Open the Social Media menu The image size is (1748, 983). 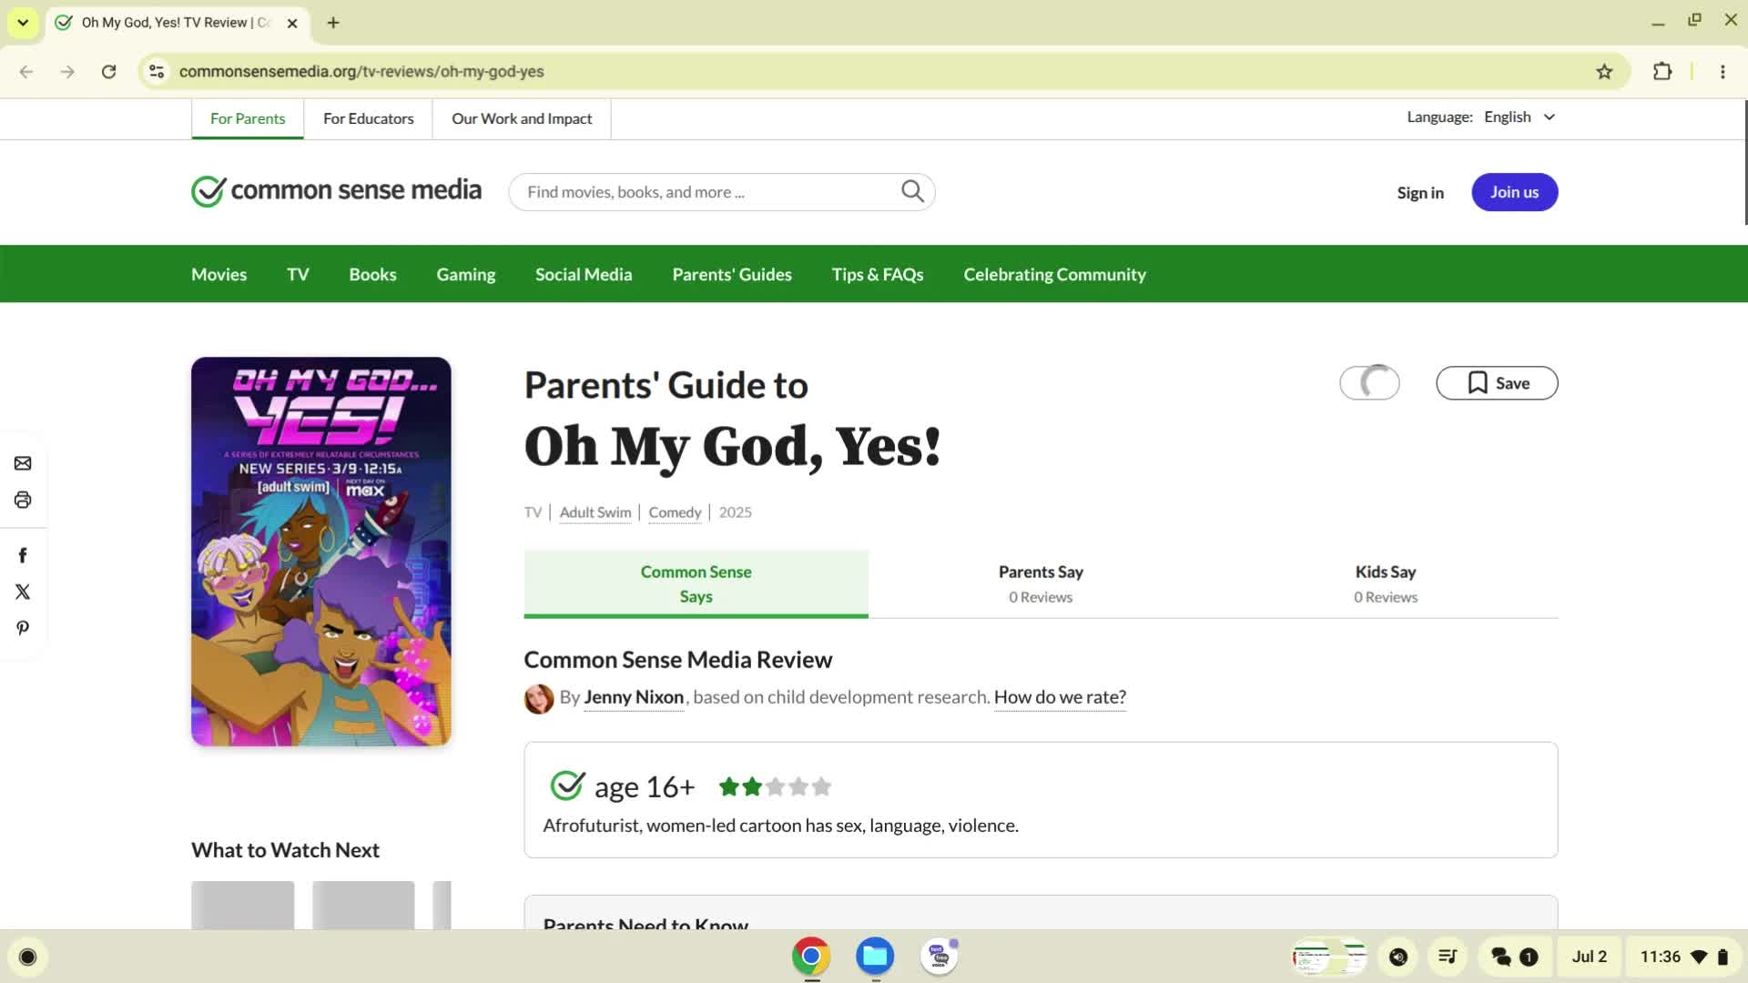tap(584, 274)
